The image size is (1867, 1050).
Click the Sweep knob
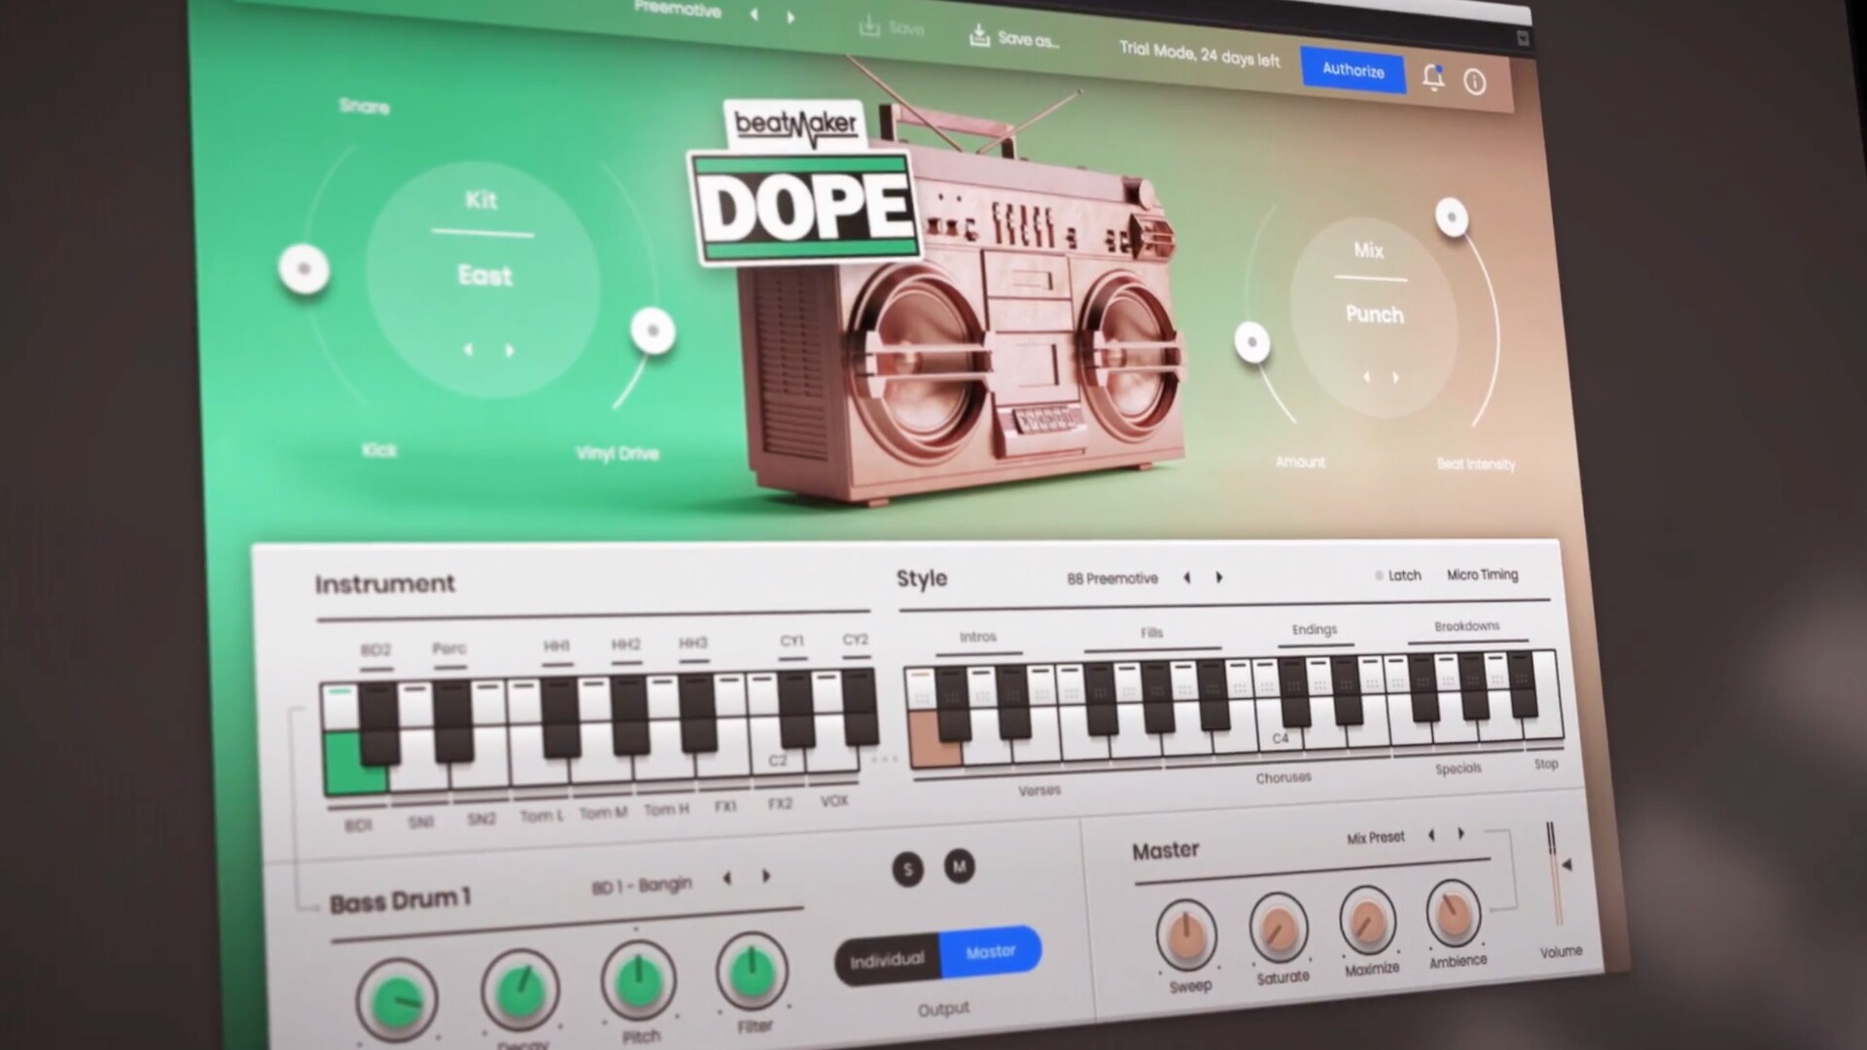click(1186, 934)
